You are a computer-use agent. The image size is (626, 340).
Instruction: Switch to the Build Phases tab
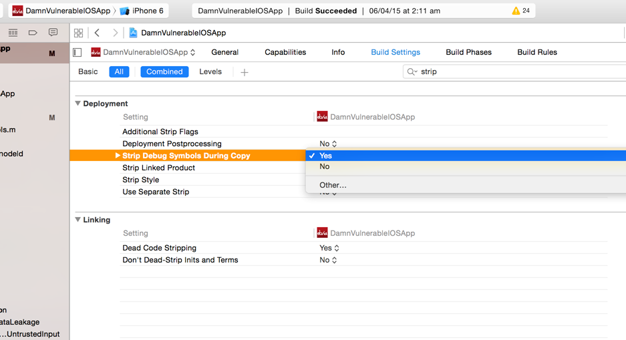[x=468, y=52]
